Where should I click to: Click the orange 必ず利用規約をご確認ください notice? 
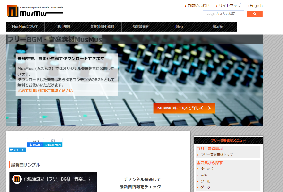click(45, 91)
